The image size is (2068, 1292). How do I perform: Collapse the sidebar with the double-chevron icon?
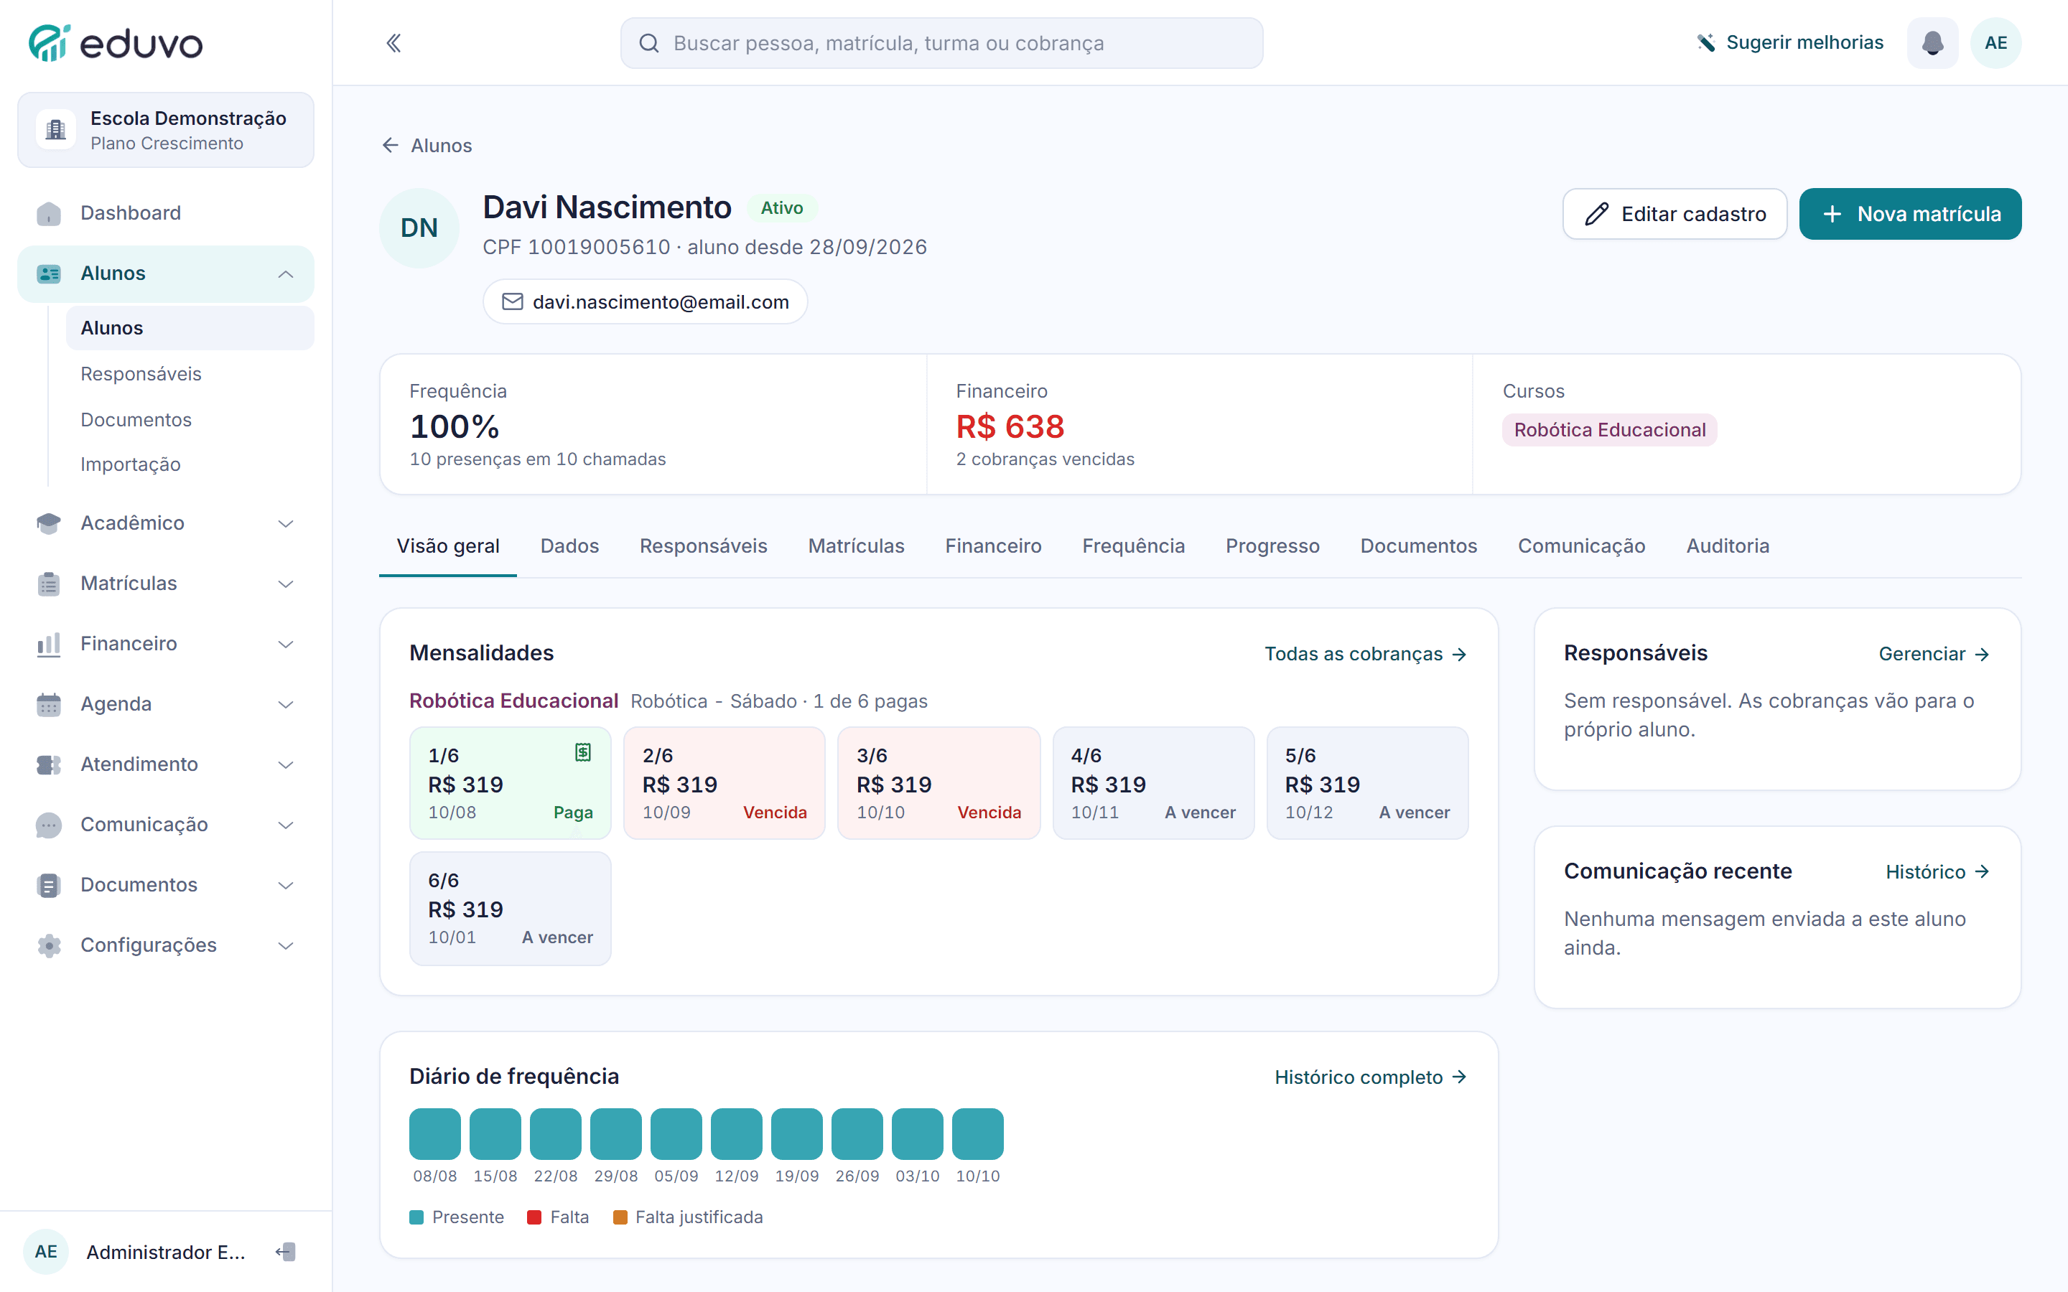click(393, 43)
